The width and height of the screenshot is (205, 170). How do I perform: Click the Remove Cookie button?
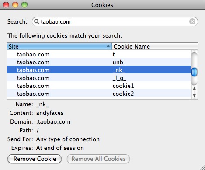coord(35,159)
